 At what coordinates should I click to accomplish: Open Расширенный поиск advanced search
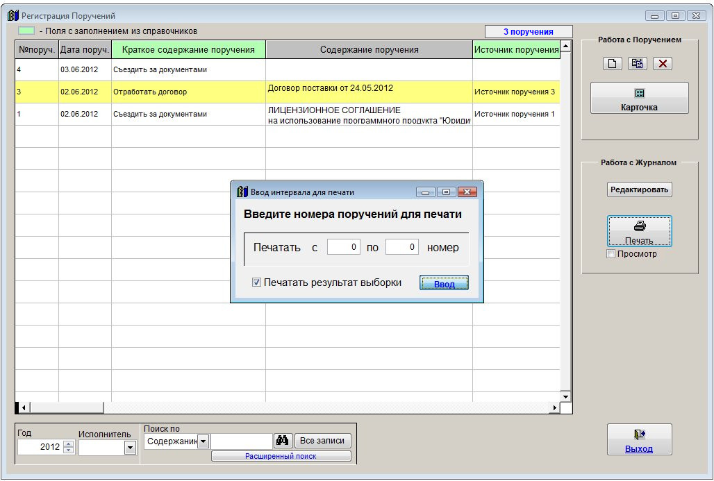click(x=281, y=457)
